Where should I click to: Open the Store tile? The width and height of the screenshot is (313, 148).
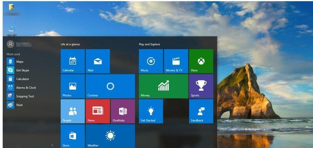click(73, 136)
